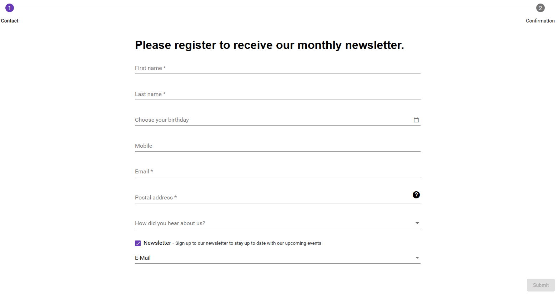Click the step 2 Confirmation circle
The image size is (558, 294).
pyautogui.click(x=540, y=8)
